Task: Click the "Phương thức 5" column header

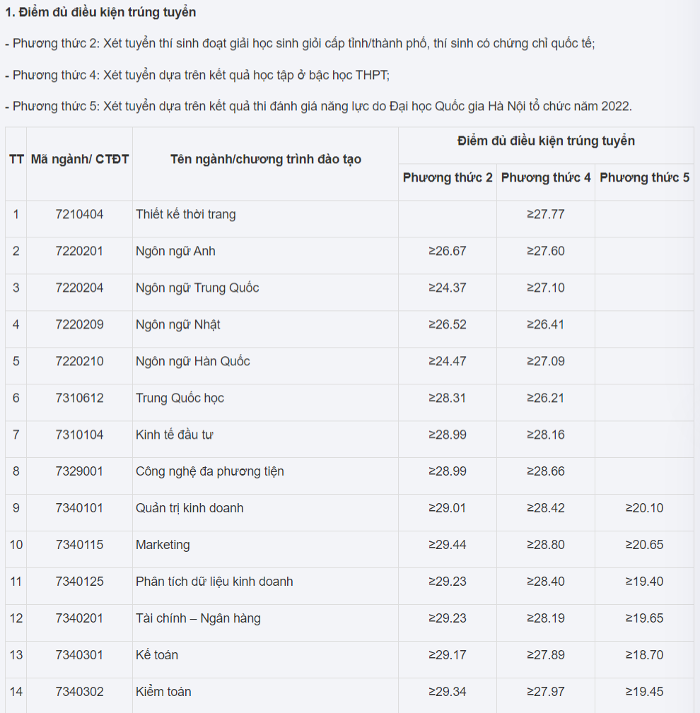Action: tap(644, 177)
